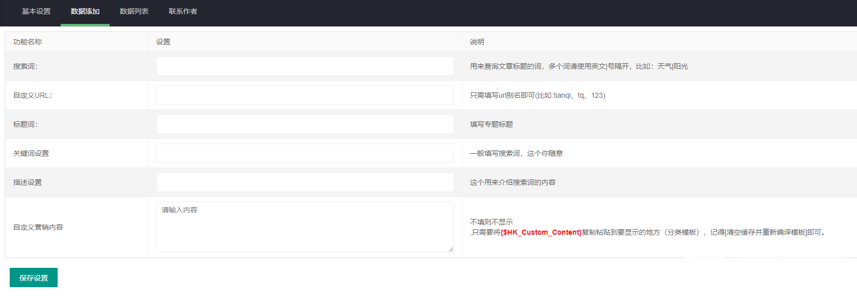Click the red {$HK_Custom_Content} template tag
This screenshot has height=306, width=857.
[x=541, y=233]
